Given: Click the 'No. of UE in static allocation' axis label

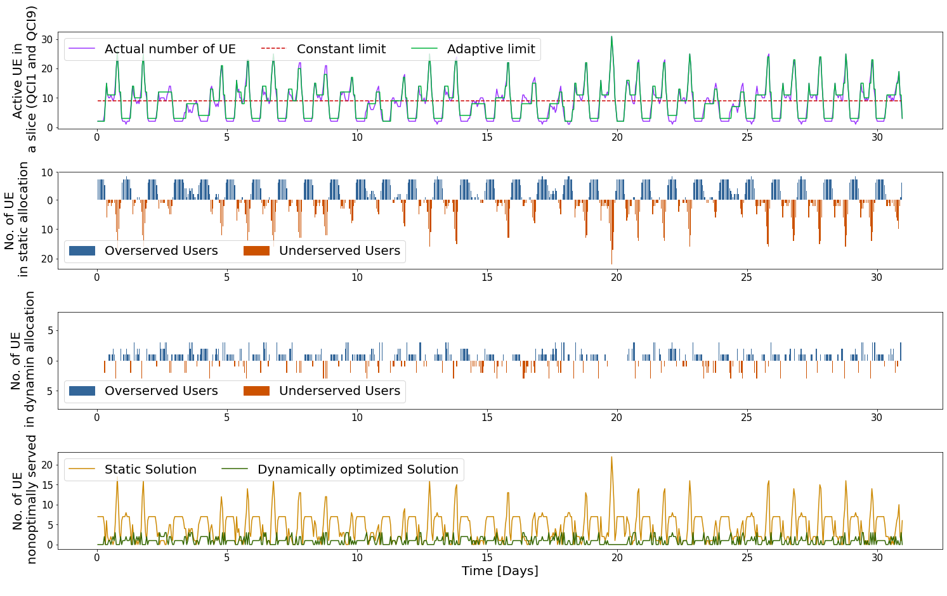Looking at the screenshot, I should tap(16, 219).
